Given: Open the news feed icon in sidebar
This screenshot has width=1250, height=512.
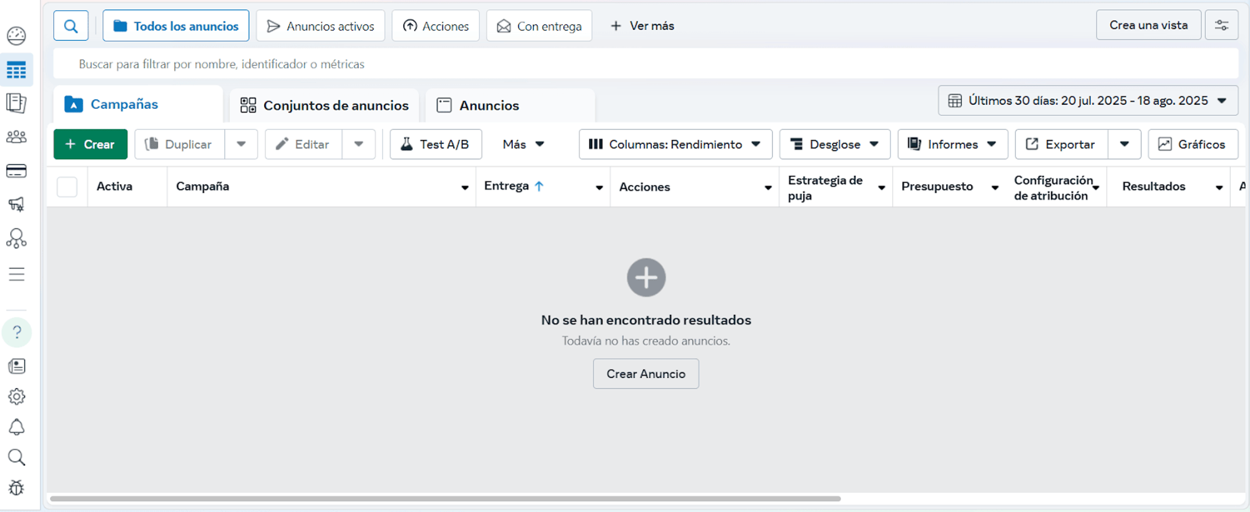Looking at the screenshot, I should [17, 367].
